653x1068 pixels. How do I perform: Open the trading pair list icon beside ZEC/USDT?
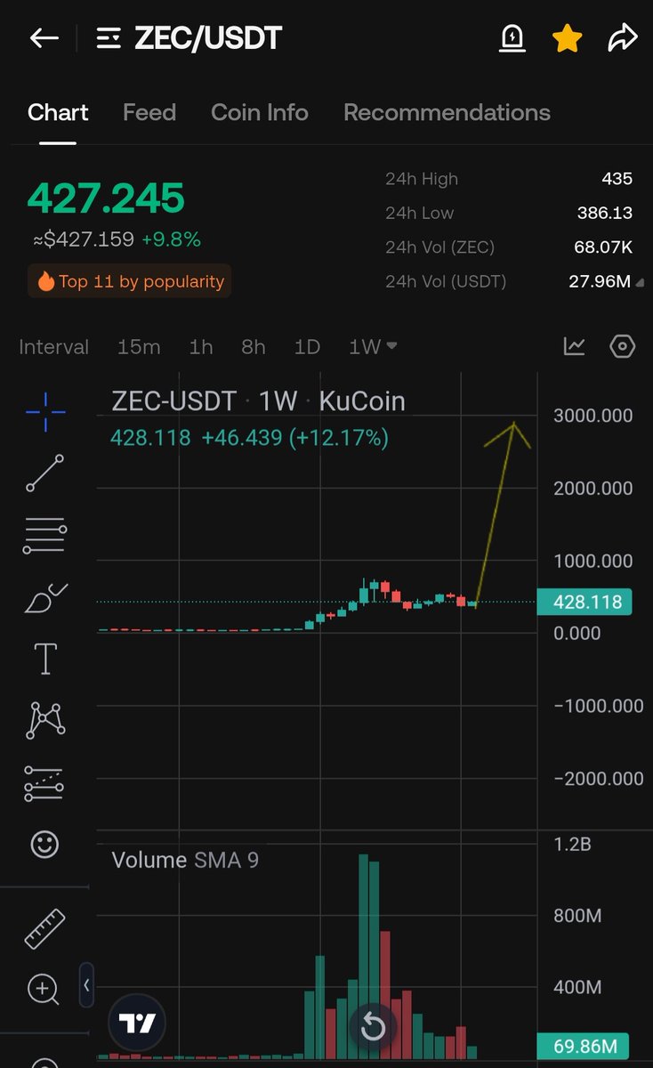tap(109, 38)
